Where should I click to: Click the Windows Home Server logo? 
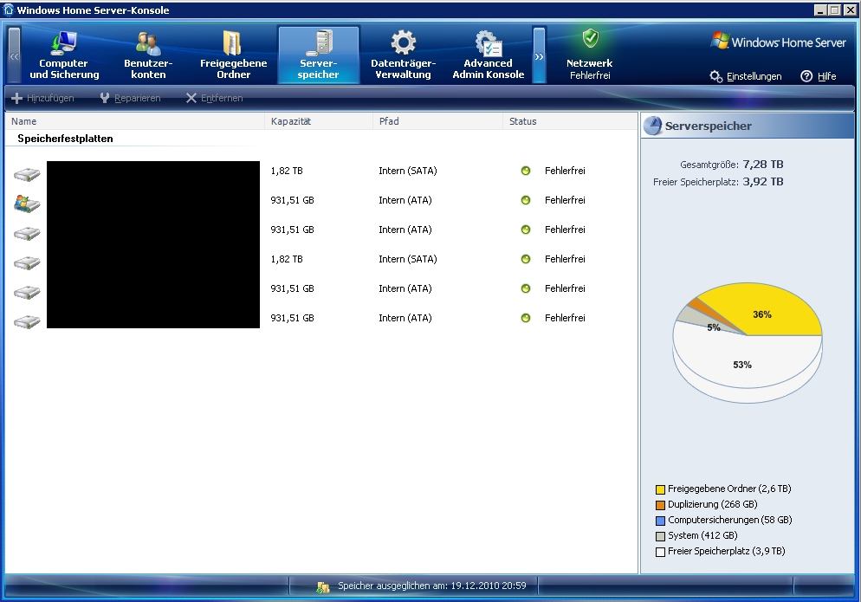(x=778, y=42)
